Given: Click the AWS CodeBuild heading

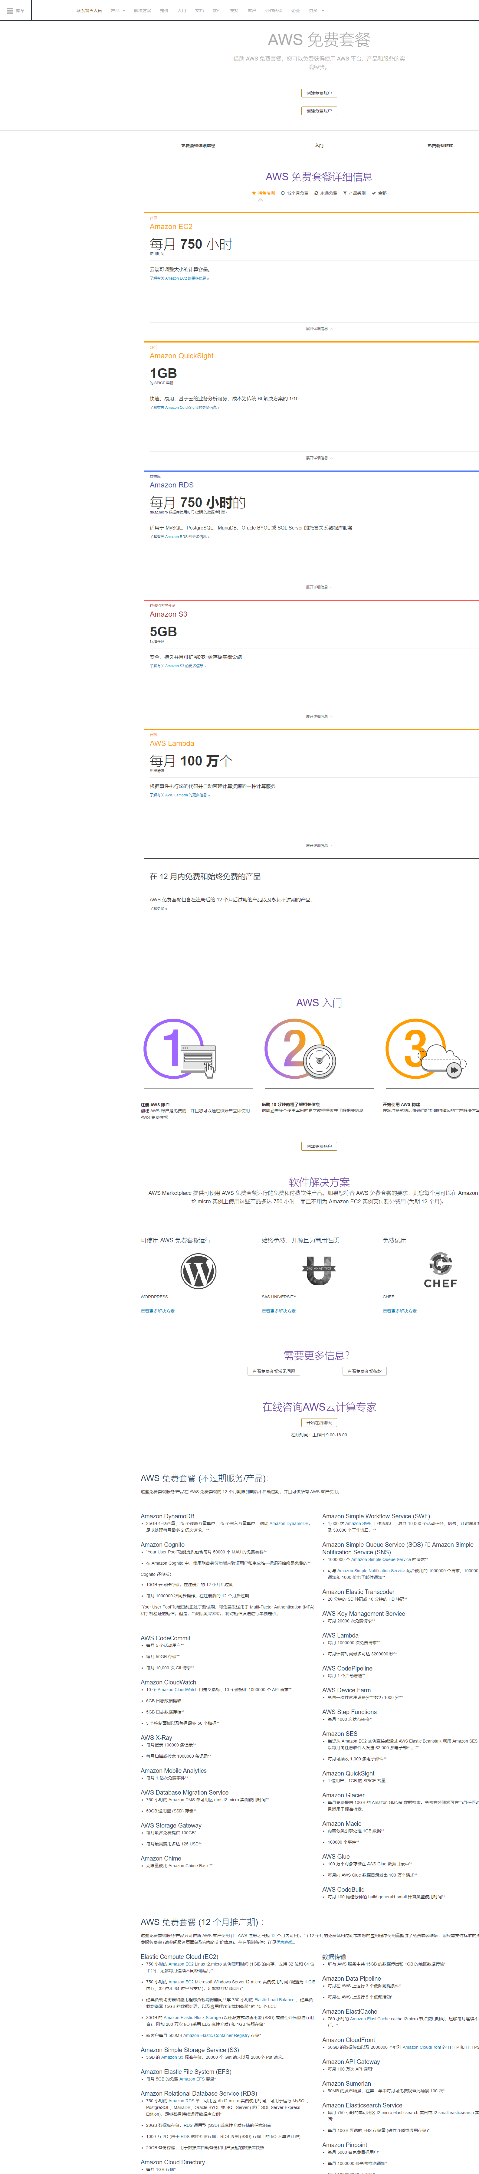Looking at the screenshot, I should pos(343,1890).
